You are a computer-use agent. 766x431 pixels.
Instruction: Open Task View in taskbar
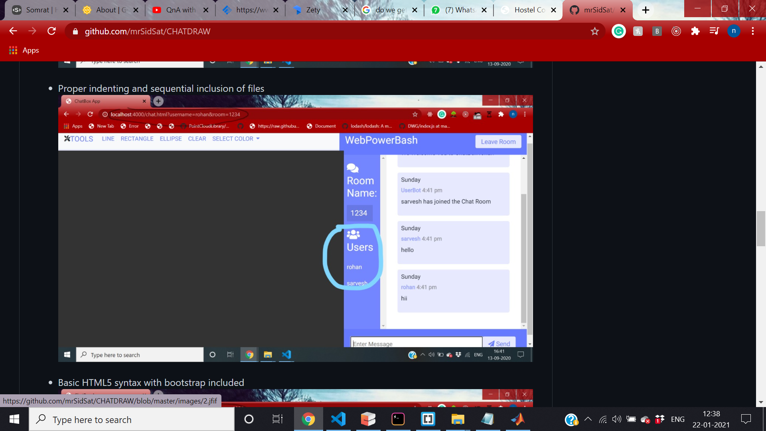point(277,419)
